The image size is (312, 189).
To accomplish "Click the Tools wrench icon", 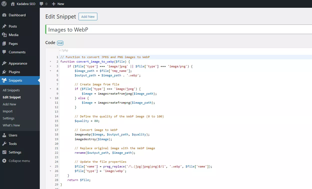I will [x=4, y=144].
